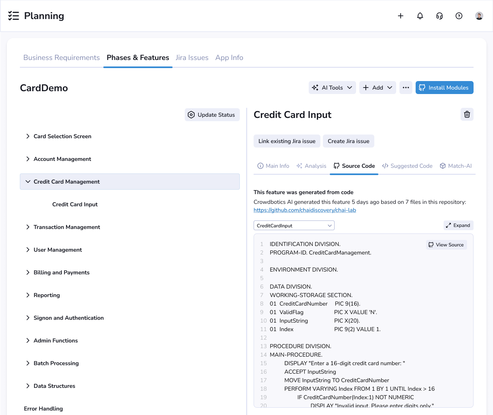Viewport: 493px width, 415px height.
Task: Click the headset support icon in the header
Action: 439,16
